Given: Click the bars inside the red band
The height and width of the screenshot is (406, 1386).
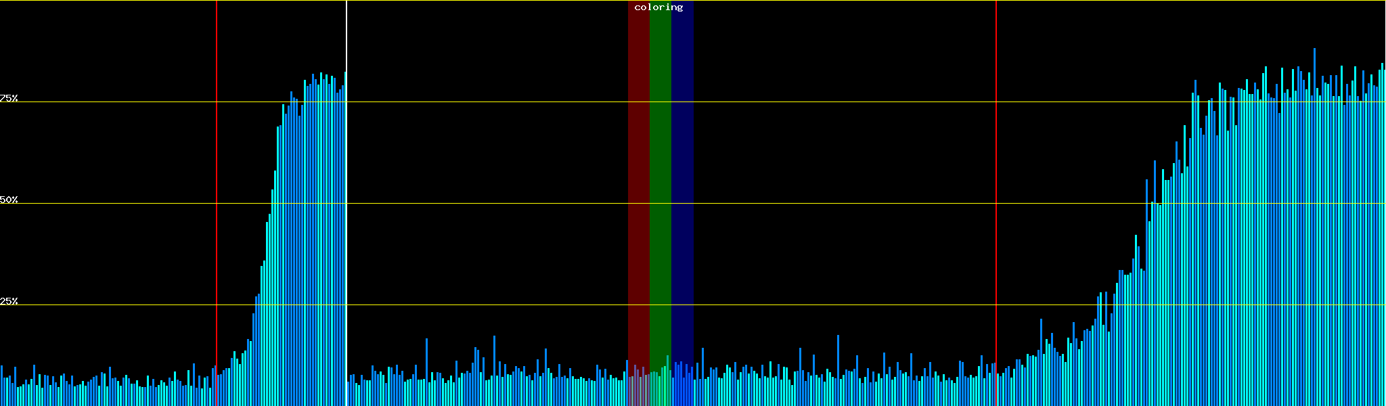Looking at the screenshot, I should (x=638, y=389).
